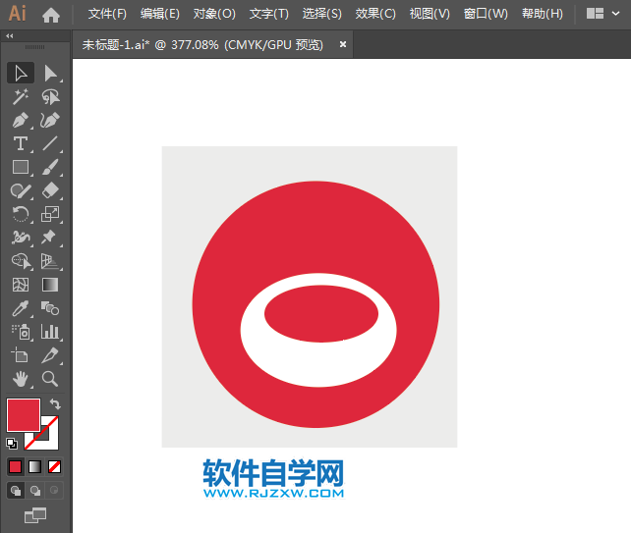Select the Shaper tool
Viewport: 631px width, 533px height.
point(21,190)
